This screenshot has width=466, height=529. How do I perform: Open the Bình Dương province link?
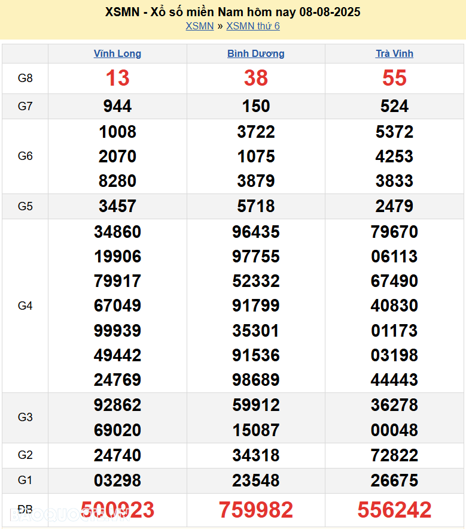click(x=255, y=53)
